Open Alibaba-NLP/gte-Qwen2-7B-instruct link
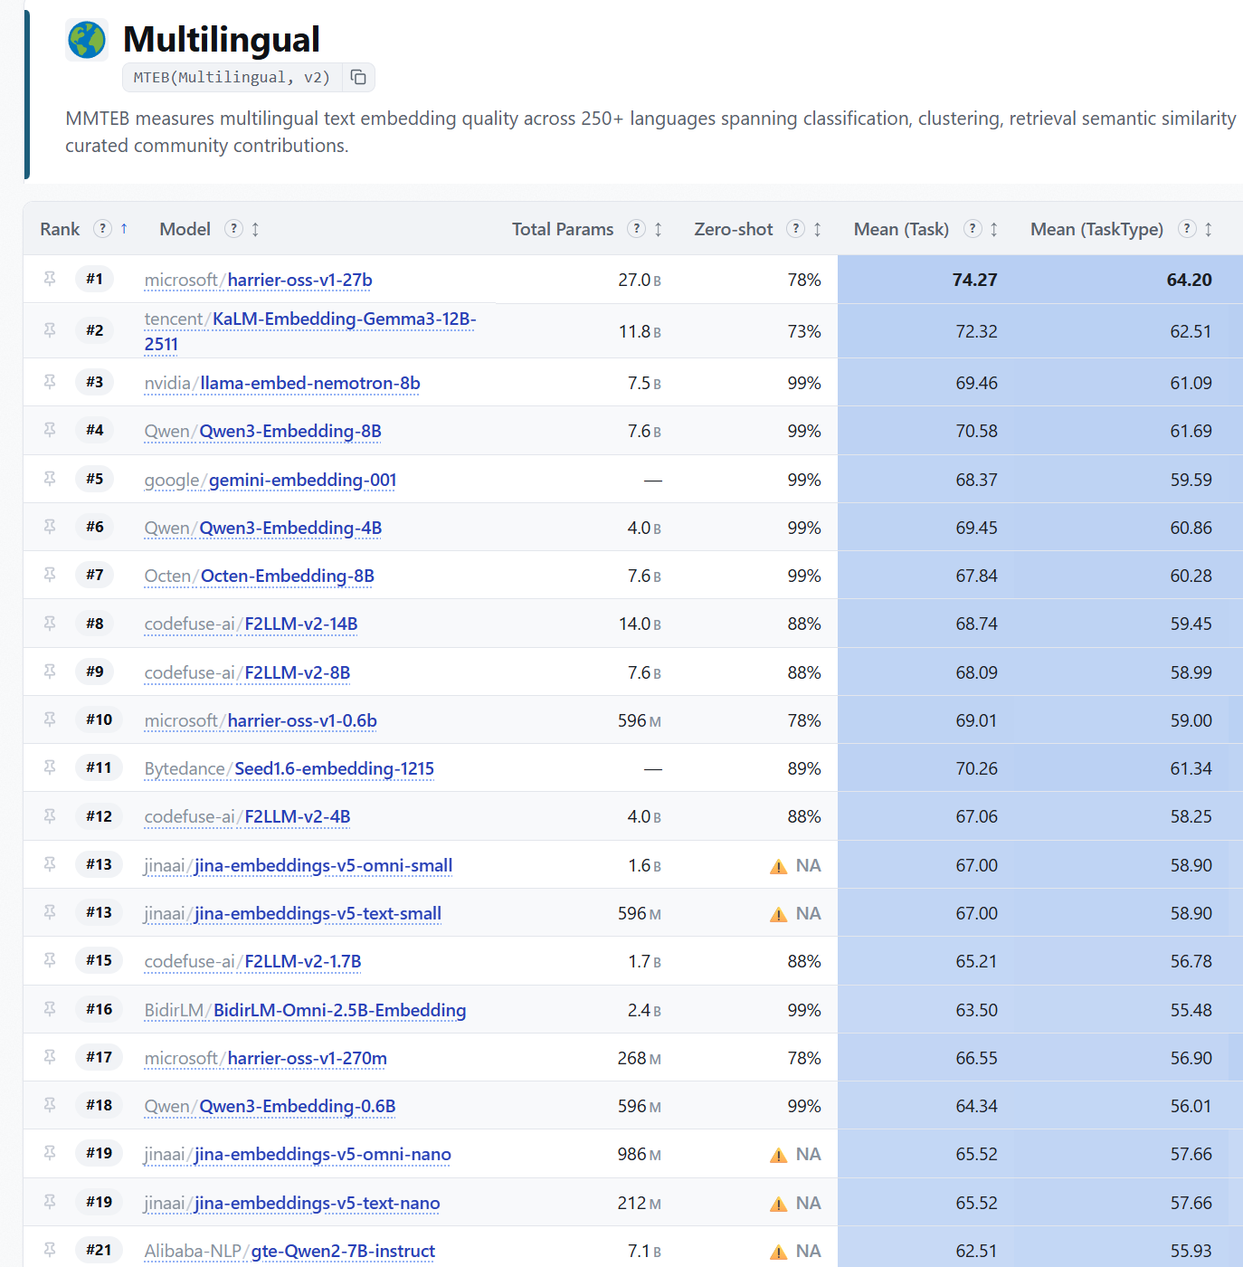The image size is (1243, 1267). click(289, 1251)
